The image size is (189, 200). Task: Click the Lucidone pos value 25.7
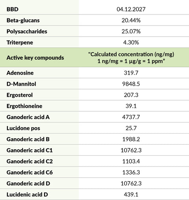[131, 128]
